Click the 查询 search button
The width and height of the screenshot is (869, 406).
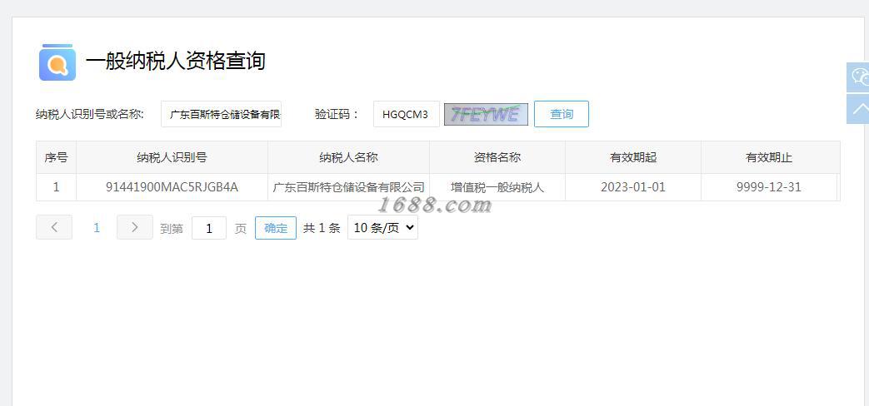click(562, 114)
